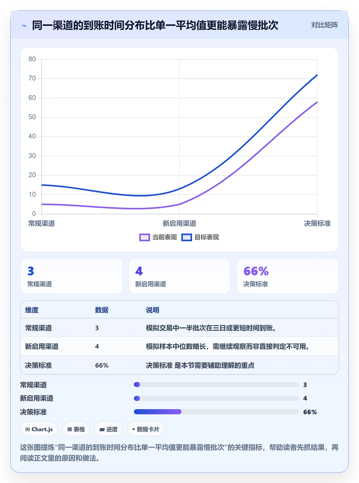359x483 pixels.
Task: Click the 表格 tag chip
Action: tap(76, 429)
